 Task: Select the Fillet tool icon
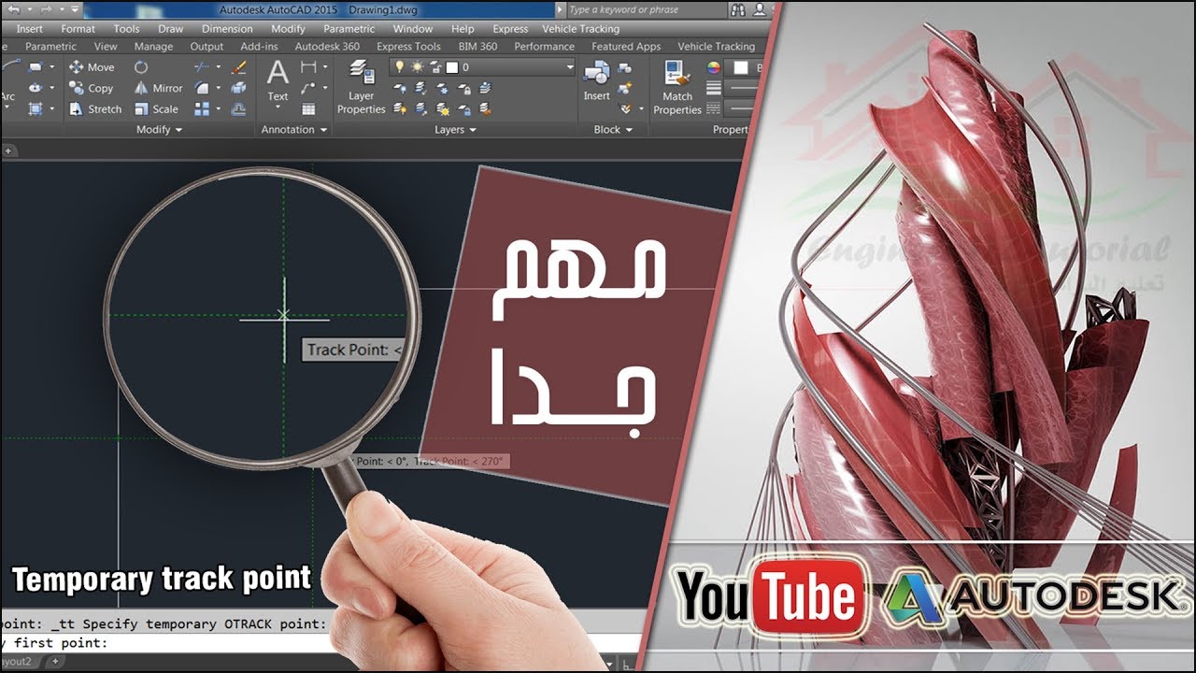pos(202,88)
